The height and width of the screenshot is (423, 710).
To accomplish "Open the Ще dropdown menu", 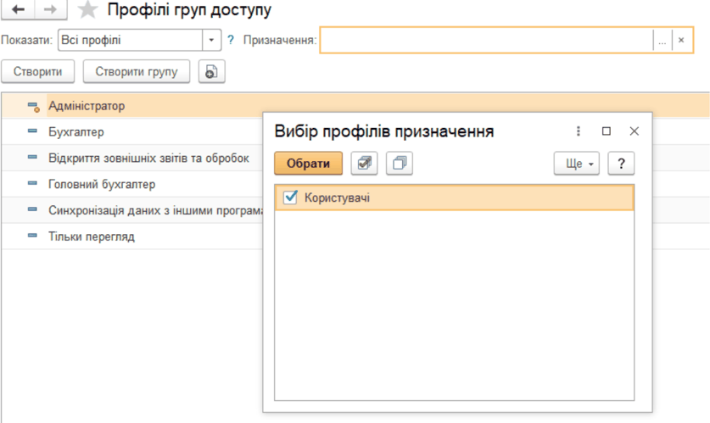I will coord(577,164).
